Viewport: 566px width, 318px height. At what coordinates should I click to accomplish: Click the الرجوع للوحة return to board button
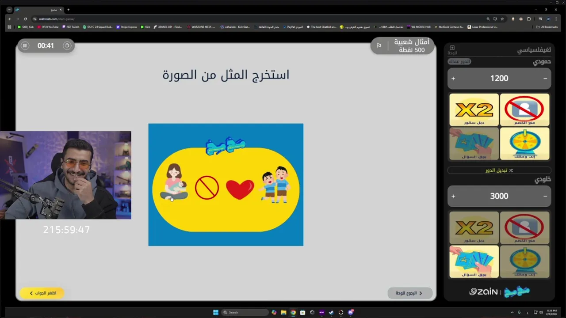click(409, 293)
